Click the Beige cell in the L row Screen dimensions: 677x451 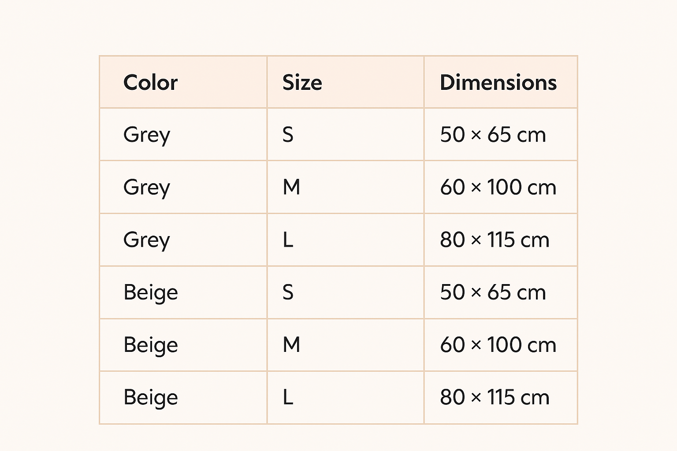pos(150,397)
